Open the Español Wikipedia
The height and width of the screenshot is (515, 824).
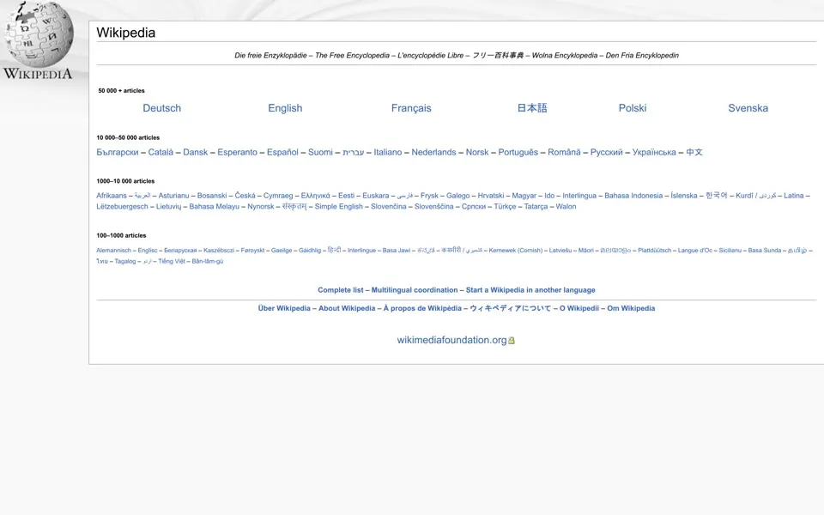282,153
